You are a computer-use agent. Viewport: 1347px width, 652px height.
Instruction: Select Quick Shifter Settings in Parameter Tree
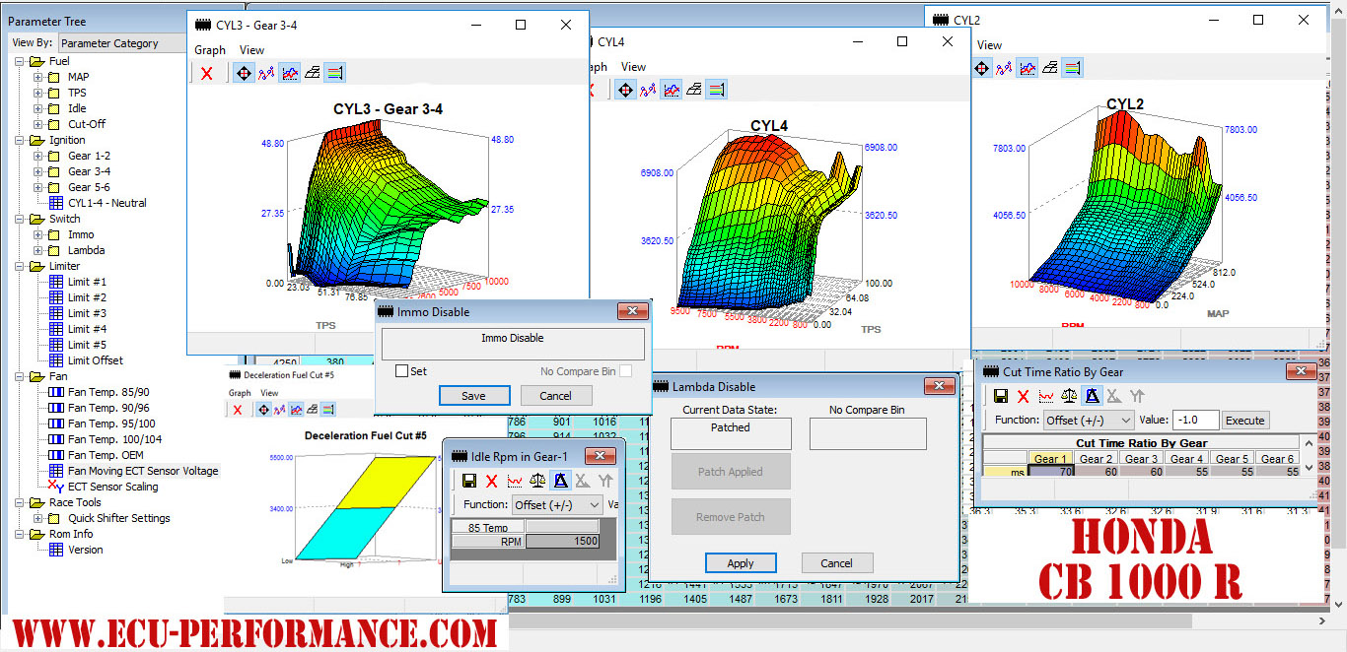click(118, 518)
